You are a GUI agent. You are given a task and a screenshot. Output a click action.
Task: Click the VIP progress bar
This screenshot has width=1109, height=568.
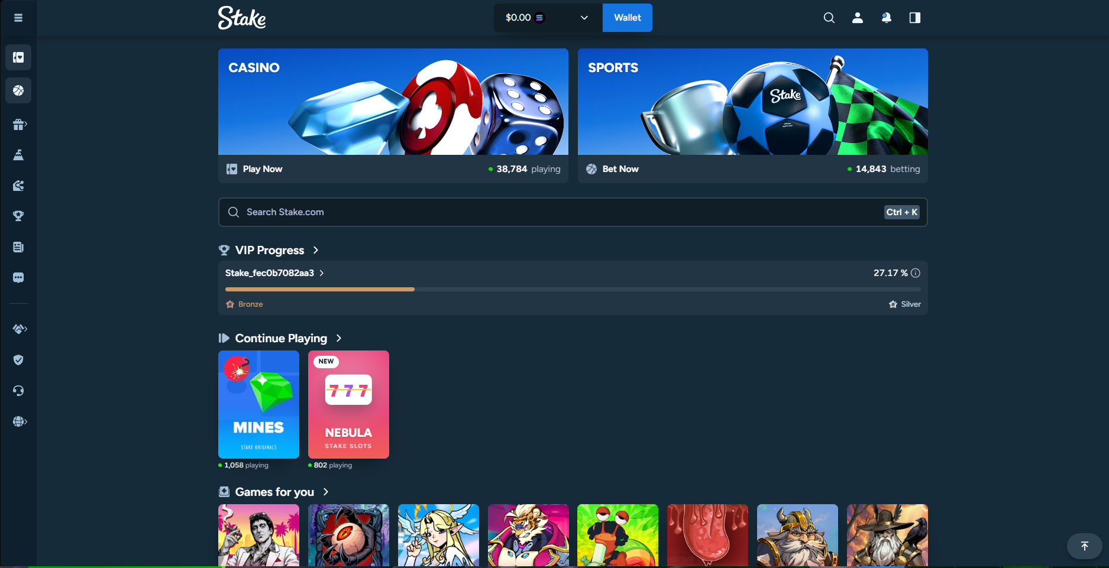click(x=573, y=289)
